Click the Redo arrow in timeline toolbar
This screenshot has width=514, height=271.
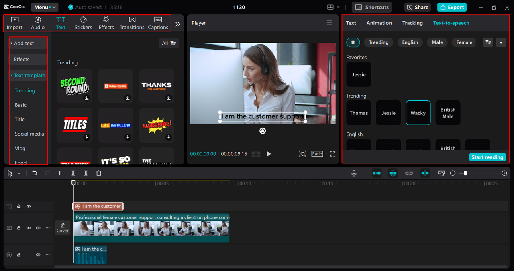click(x=47, y=173)
